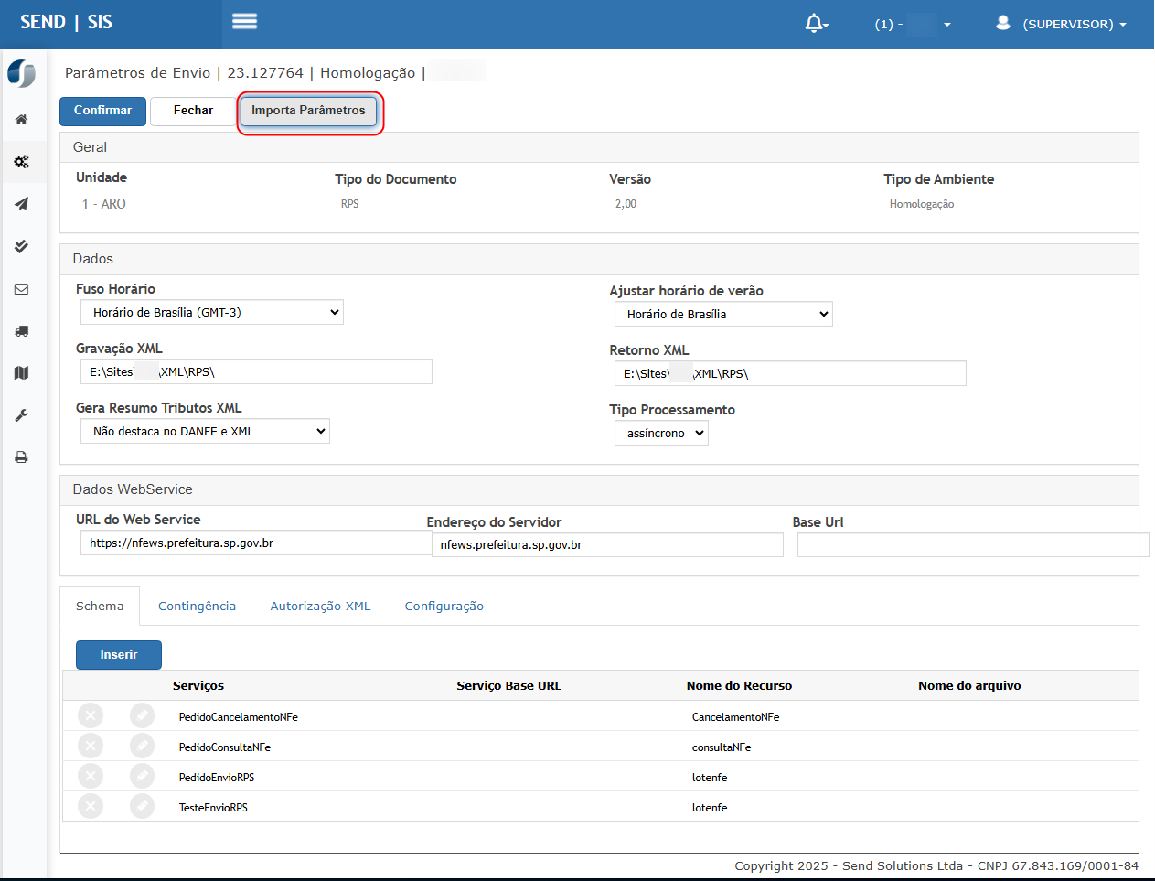The width and height of the screenshot is (1155, 881).
Task: Open the notification bell in header
Action: click(x=815, y=24)
